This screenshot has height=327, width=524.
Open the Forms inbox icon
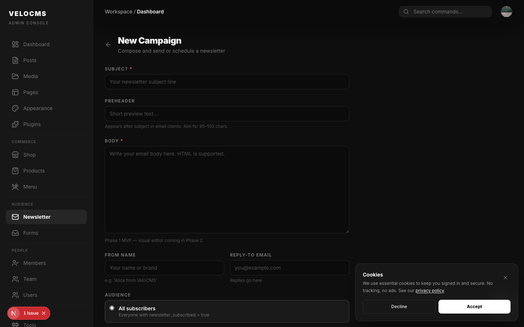[15, 233]
